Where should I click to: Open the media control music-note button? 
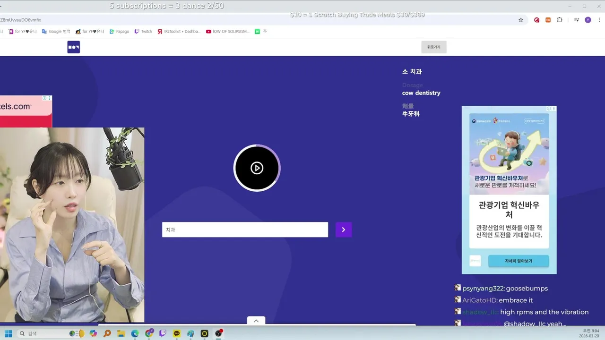click(576, 20)
